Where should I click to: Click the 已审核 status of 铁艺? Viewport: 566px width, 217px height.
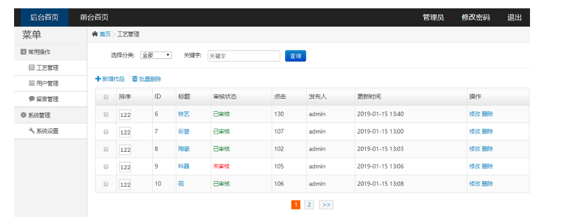[x=221, y=114]
